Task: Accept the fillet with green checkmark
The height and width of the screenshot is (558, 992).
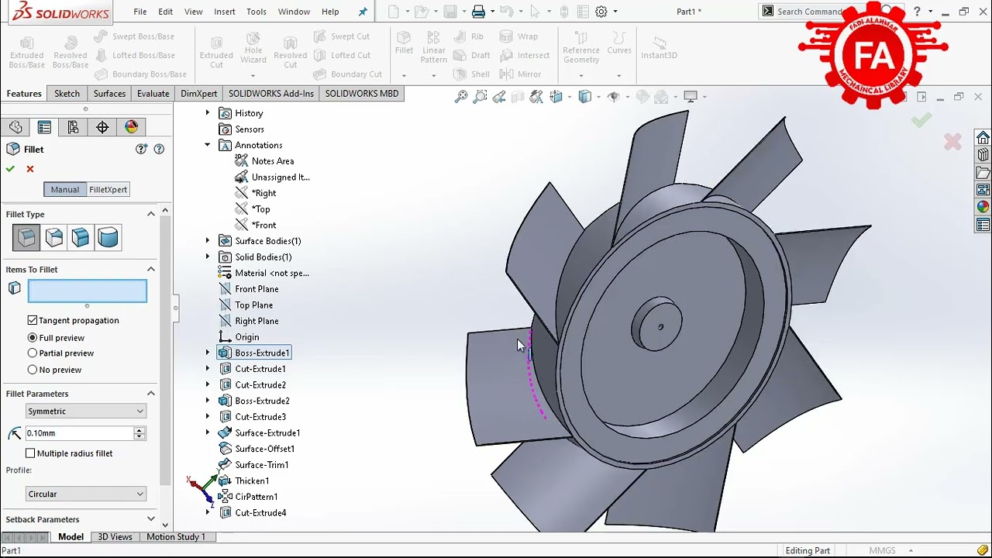Action: (x=10, y=169)
